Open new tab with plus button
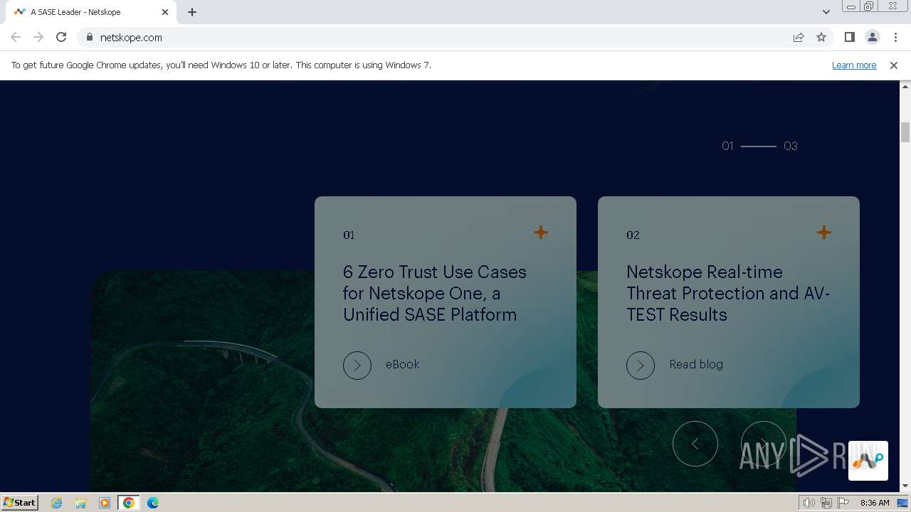The image size is (911, 512). (x=192, y=12)
